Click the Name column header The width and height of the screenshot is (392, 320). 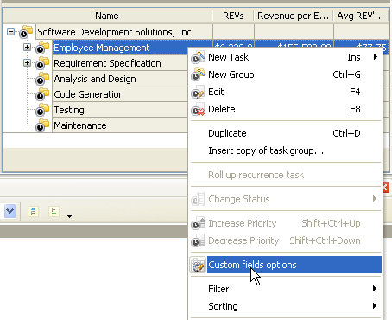pos(107,16)
